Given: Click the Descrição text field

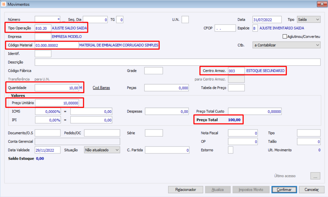Looking at the screenshot, I should 178,62.
